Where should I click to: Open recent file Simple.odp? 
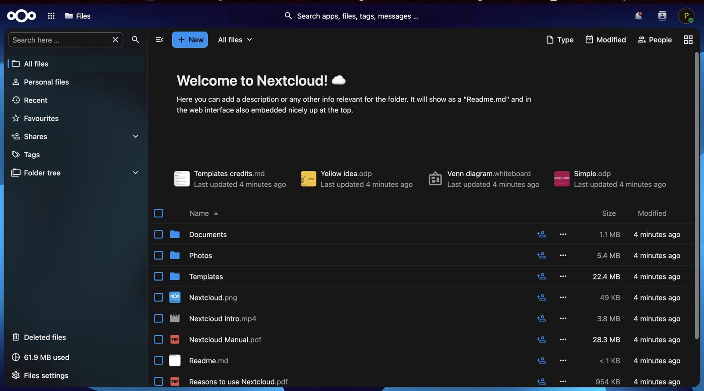tap(610, 179)
